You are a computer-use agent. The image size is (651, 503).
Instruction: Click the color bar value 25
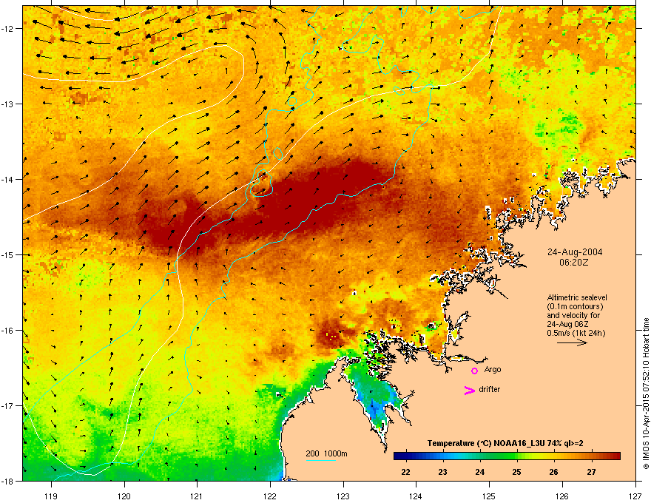click(x=517, y=472)
